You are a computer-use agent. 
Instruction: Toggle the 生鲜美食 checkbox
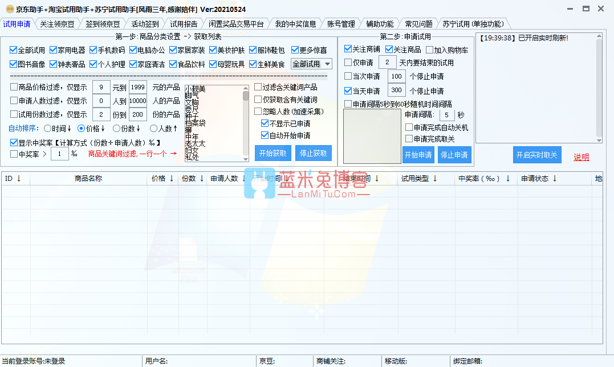click(x=253, y=64)
